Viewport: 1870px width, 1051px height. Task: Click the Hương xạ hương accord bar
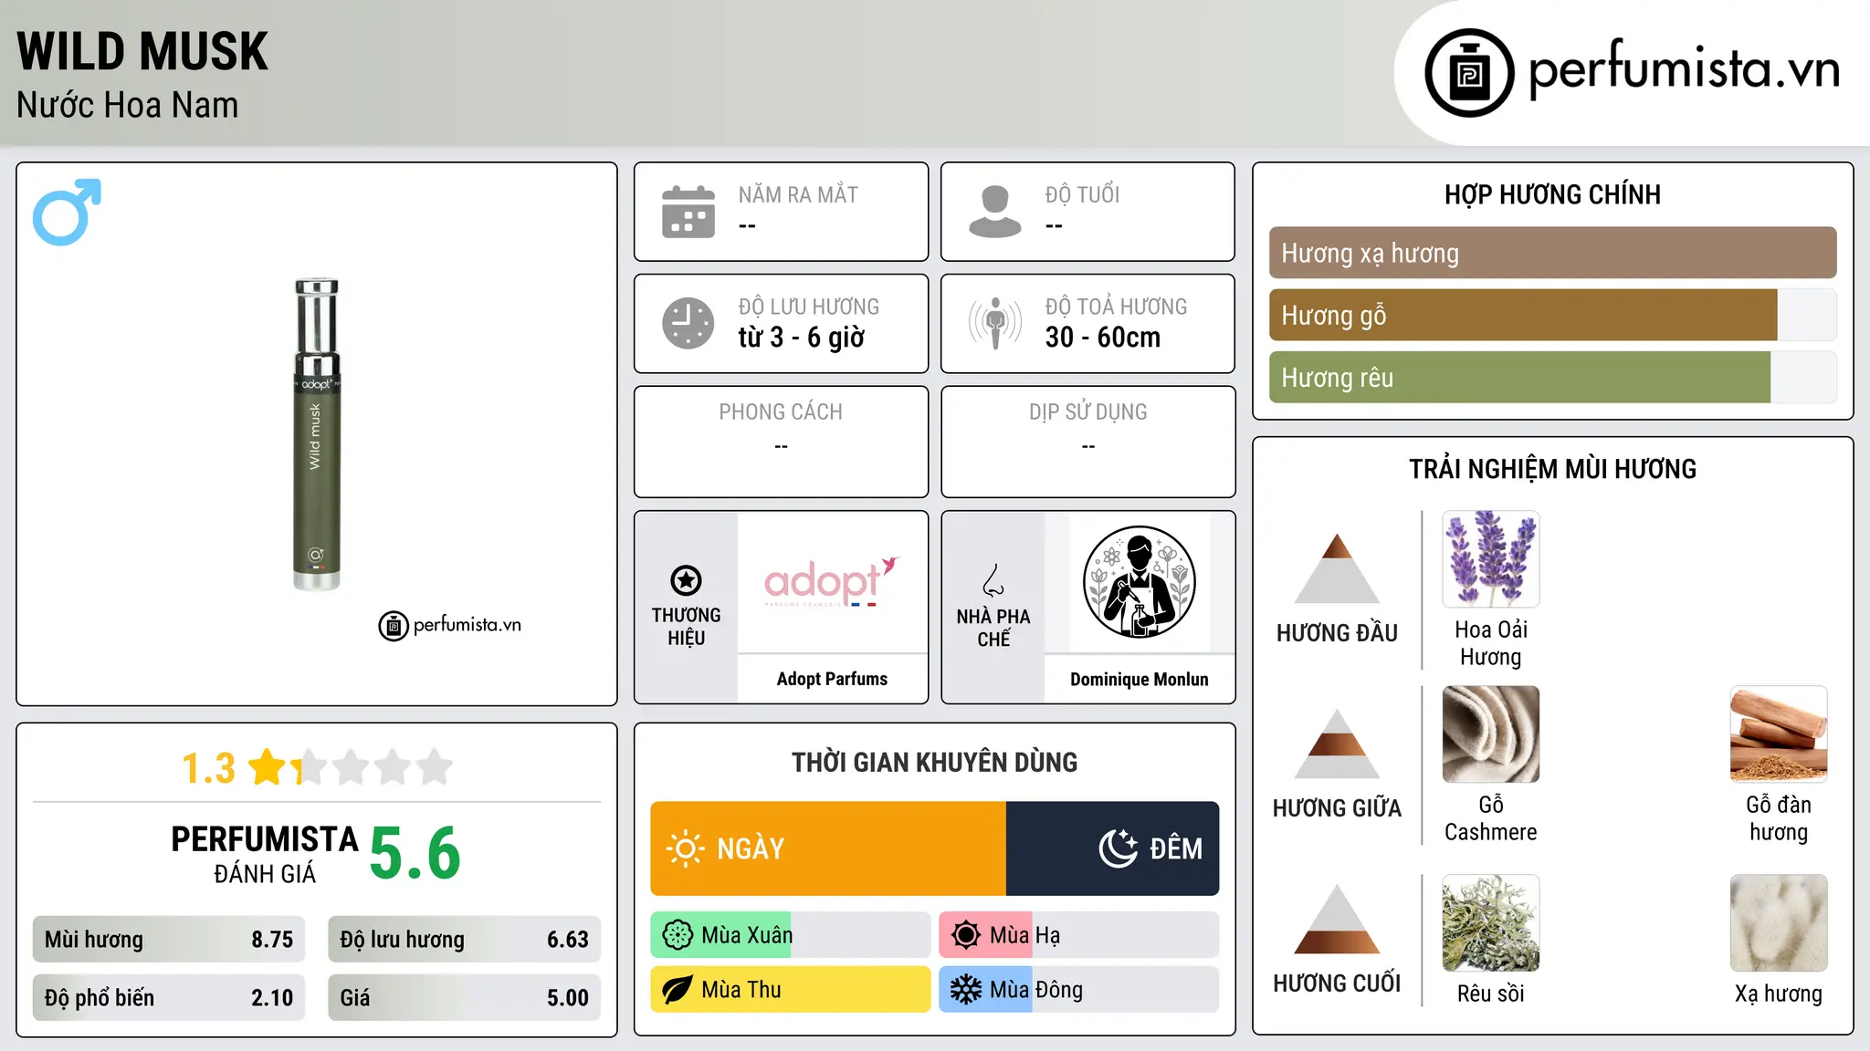(1553, 253)
